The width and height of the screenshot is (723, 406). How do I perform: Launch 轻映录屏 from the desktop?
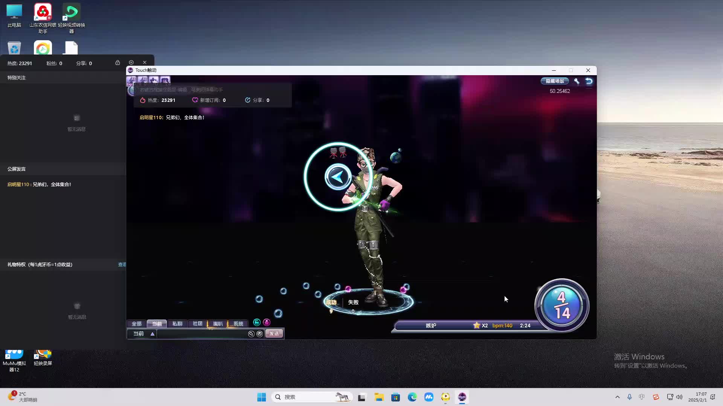pyautogui.click(x=43, y=355)
